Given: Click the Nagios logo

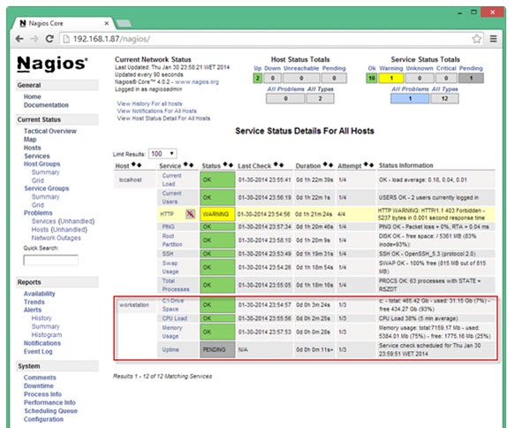Looking at the screenshot, I should click(x=52, y=64).
